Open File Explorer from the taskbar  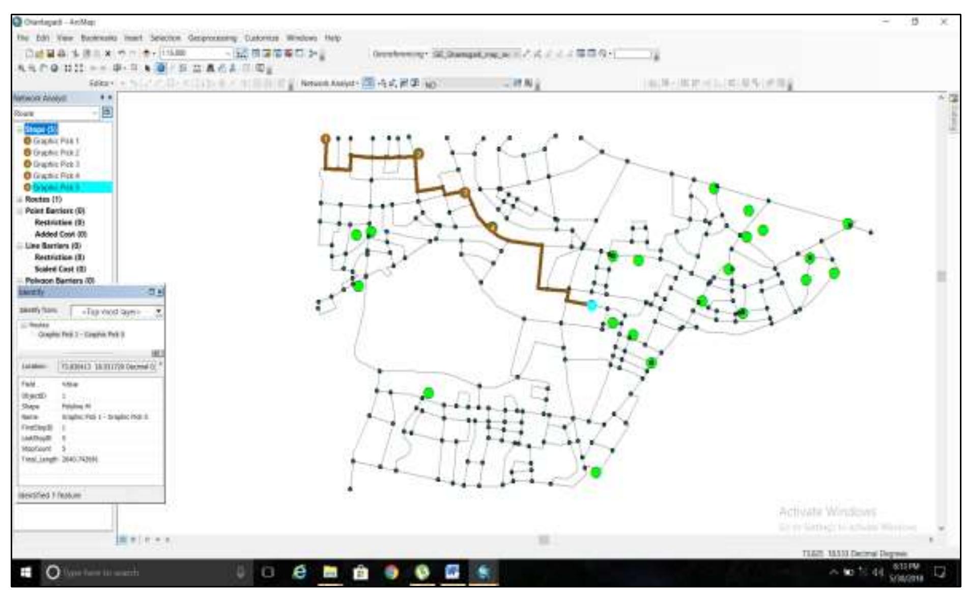coord(330,572)
